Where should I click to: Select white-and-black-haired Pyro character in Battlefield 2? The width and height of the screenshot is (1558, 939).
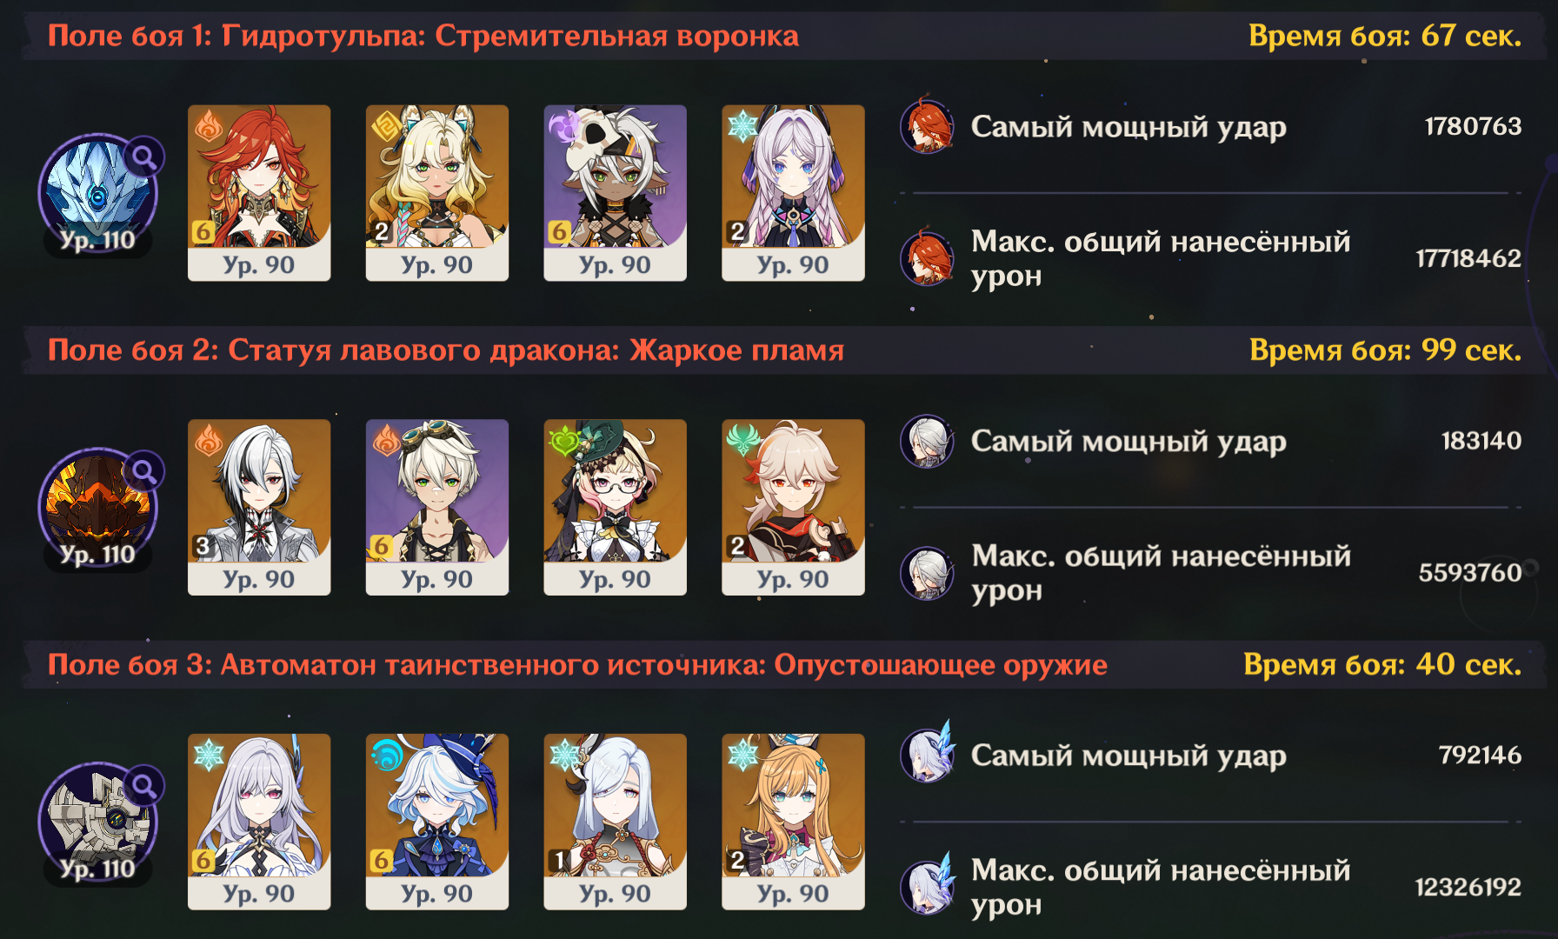click(259, 508)
